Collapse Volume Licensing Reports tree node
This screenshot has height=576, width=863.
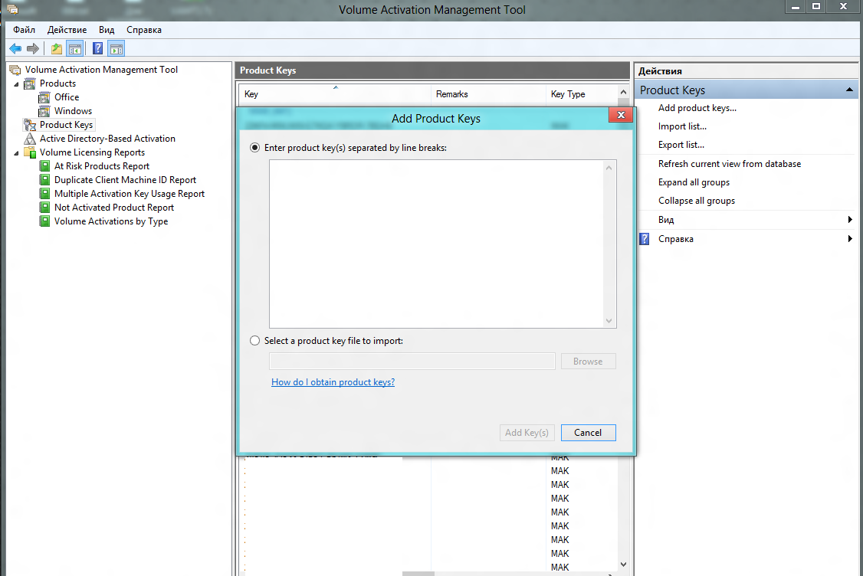coord(16,152)
